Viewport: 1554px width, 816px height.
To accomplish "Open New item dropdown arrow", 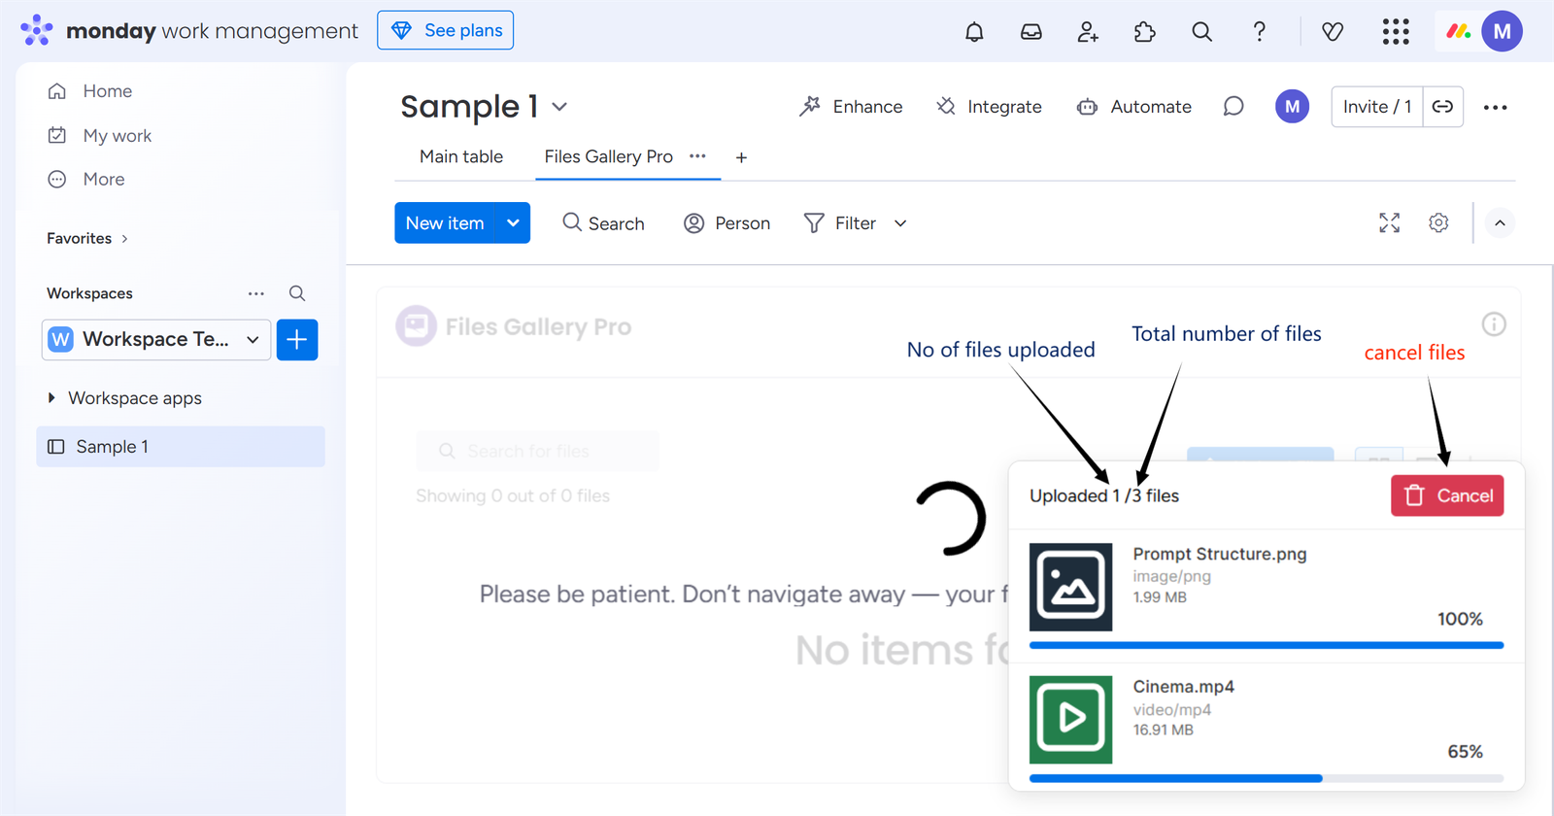I will click(513, 223).
